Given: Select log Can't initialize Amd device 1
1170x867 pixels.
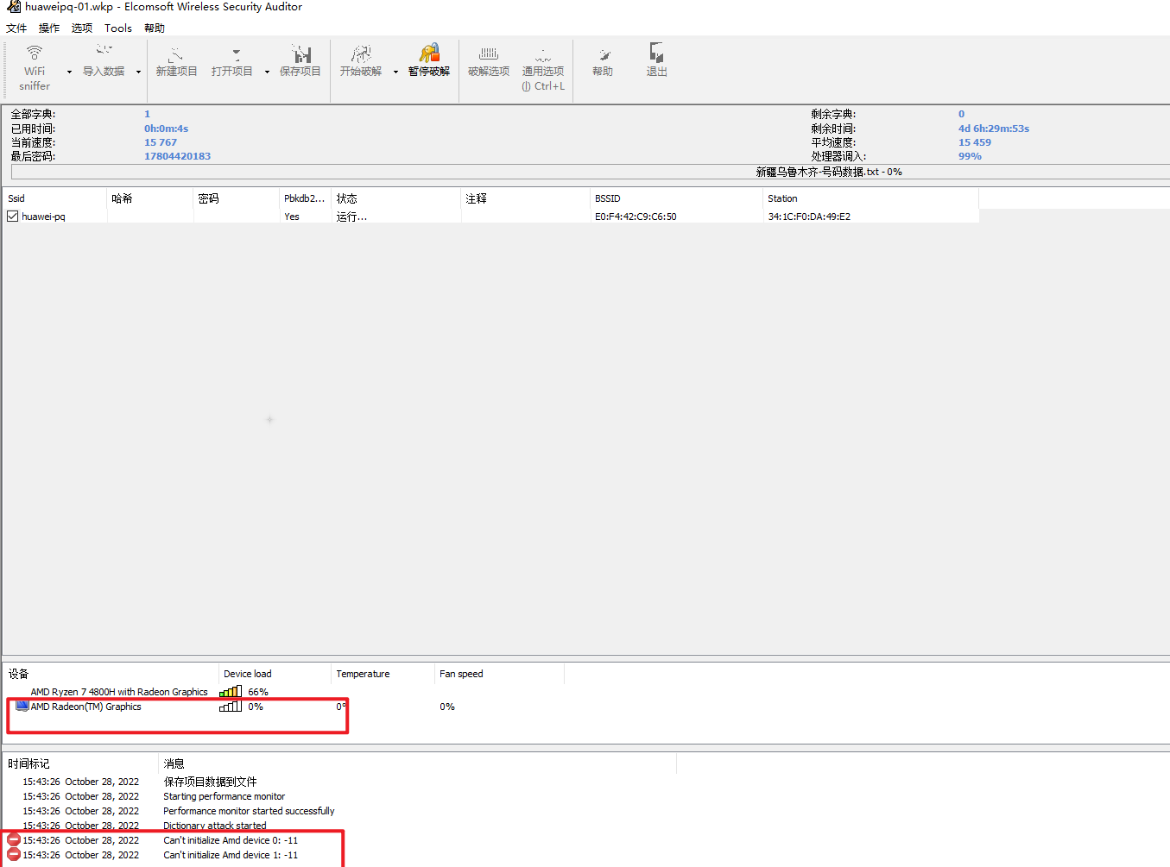Looking at the screenshot, I should click(x=231, y=855).
